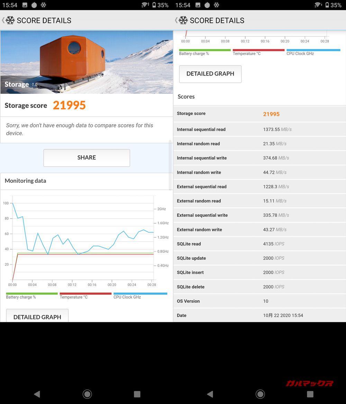This screenshot has height=404, width=346.
Task: Select the Internal sequential read row
Action: 259,129
